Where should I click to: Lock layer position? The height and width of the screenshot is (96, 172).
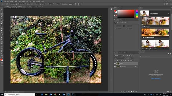point(121,61)
